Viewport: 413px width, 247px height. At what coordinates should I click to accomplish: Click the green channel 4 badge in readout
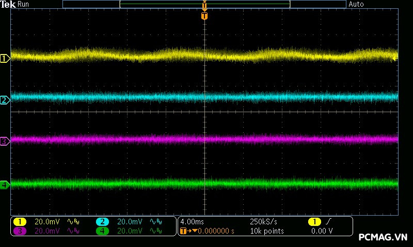tap(102, 231)
